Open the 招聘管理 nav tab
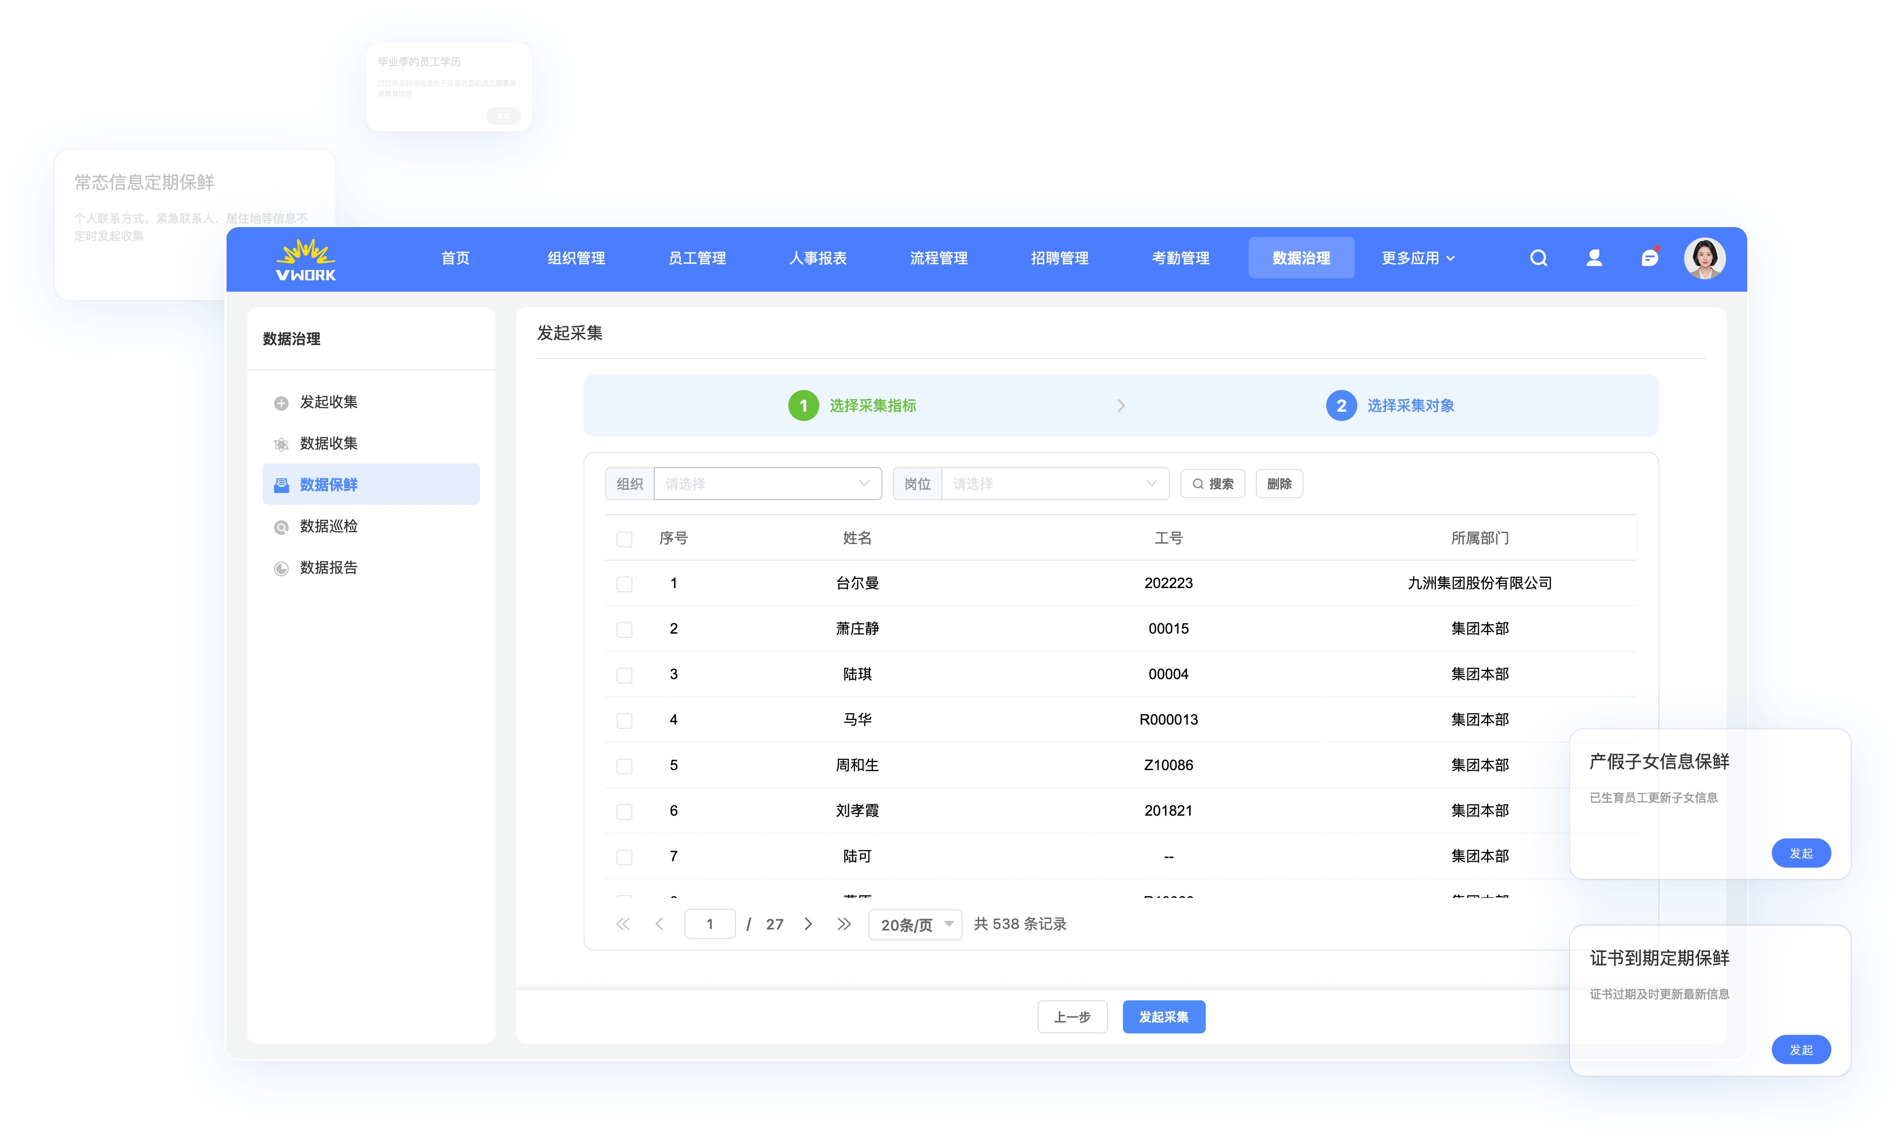Screen dimensions: 1904x1141 (1059, 258)
